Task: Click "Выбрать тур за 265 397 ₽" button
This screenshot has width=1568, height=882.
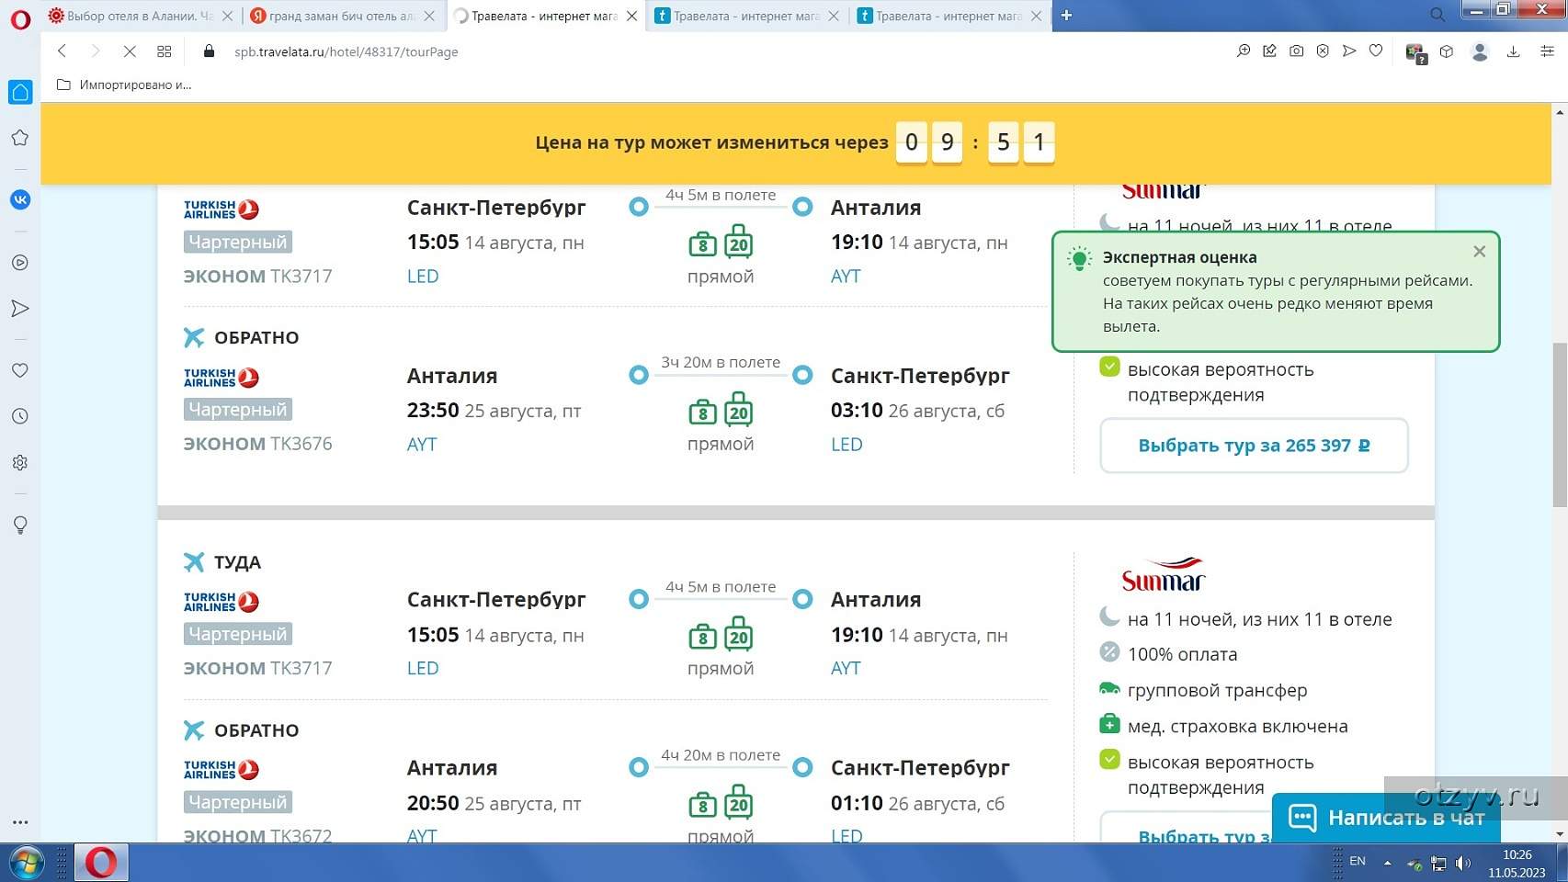Action: pyautogui.click(x=1254, y=446)
